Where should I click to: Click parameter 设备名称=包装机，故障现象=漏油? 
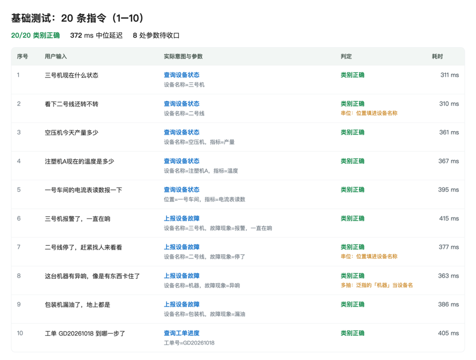point(205,315)
